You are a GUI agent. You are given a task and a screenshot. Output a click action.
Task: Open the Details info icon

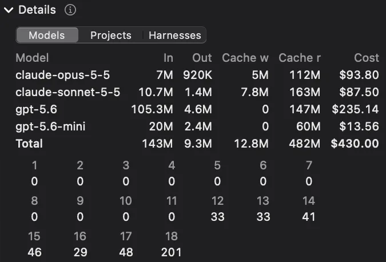tap(70, 10)
